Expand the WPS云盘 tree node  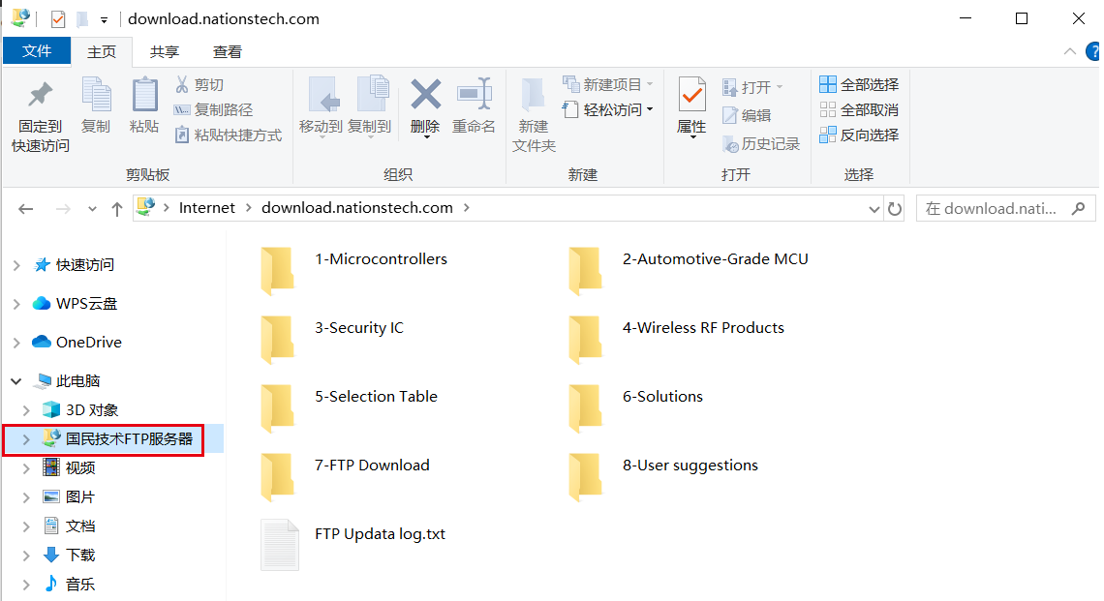tap(16, 304)
